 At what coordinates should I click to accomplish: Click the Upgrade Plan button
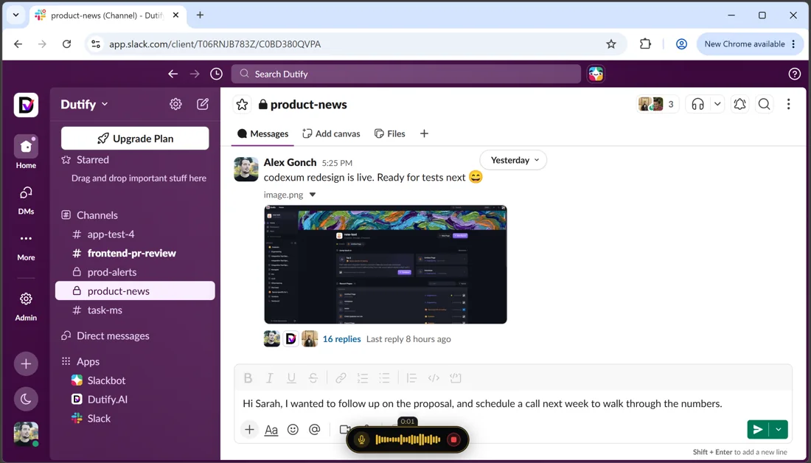135,139
